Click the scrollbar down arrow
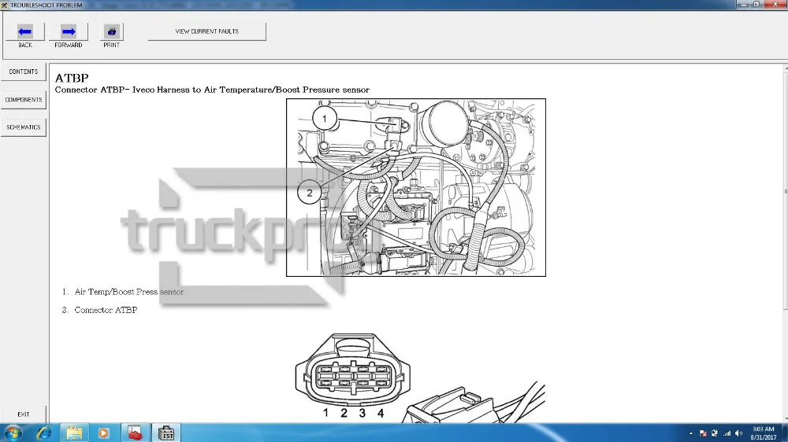The width and height of the screenshot is (788, 442). coord(786,419)
